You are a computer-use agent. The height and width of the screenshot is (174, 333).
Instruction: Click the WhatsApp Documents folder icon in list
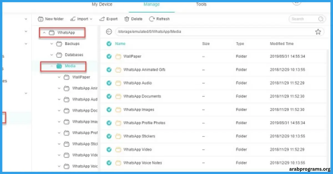(118, 96)
